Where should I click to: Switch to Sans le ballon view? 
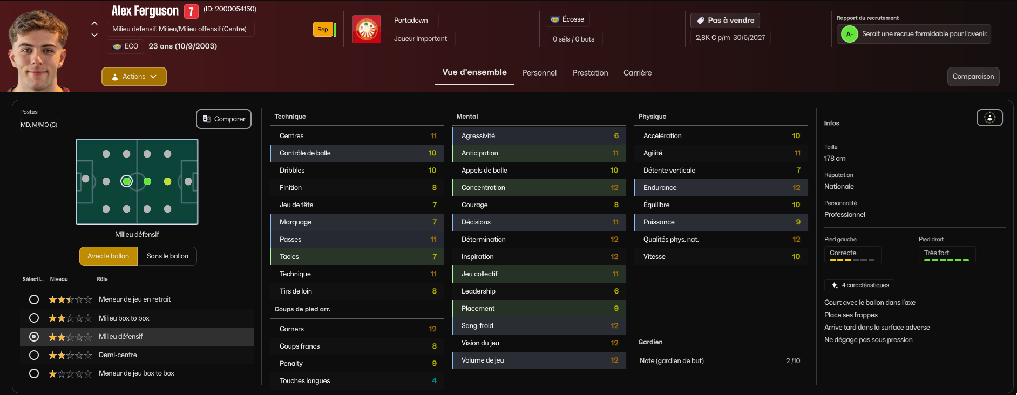click(167, 256)
